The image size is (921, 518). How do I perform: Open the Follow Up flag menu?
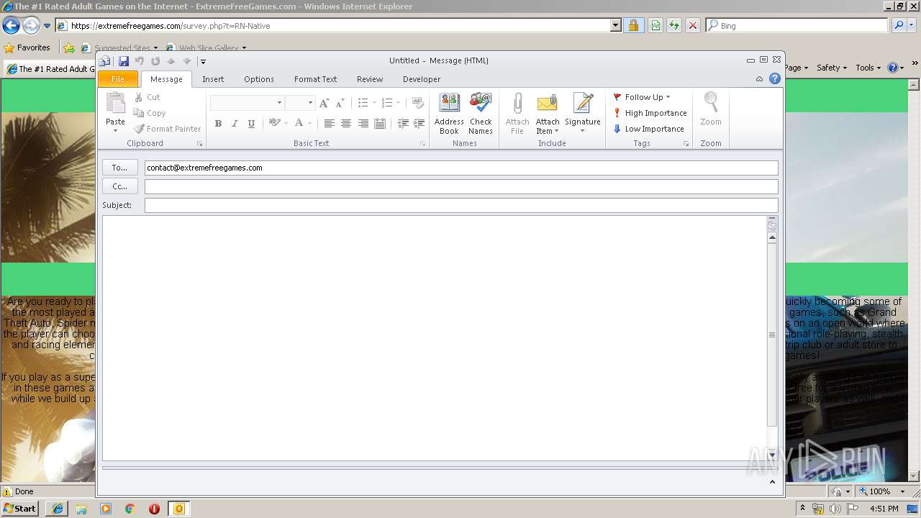tap(642, 97)
